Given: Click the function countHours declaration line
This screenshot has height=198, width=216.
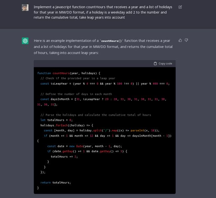Looking at the screenshot, I should coord(69,73).
